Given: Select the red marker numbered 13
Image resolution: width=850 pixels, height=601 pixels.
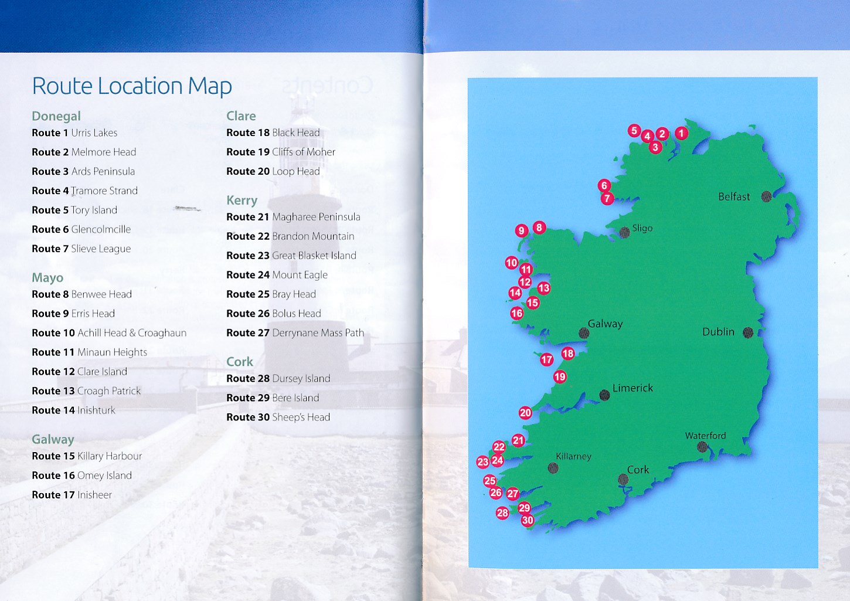Looking at the screenshot, I should pyautogui.click(x=543, y=288).
